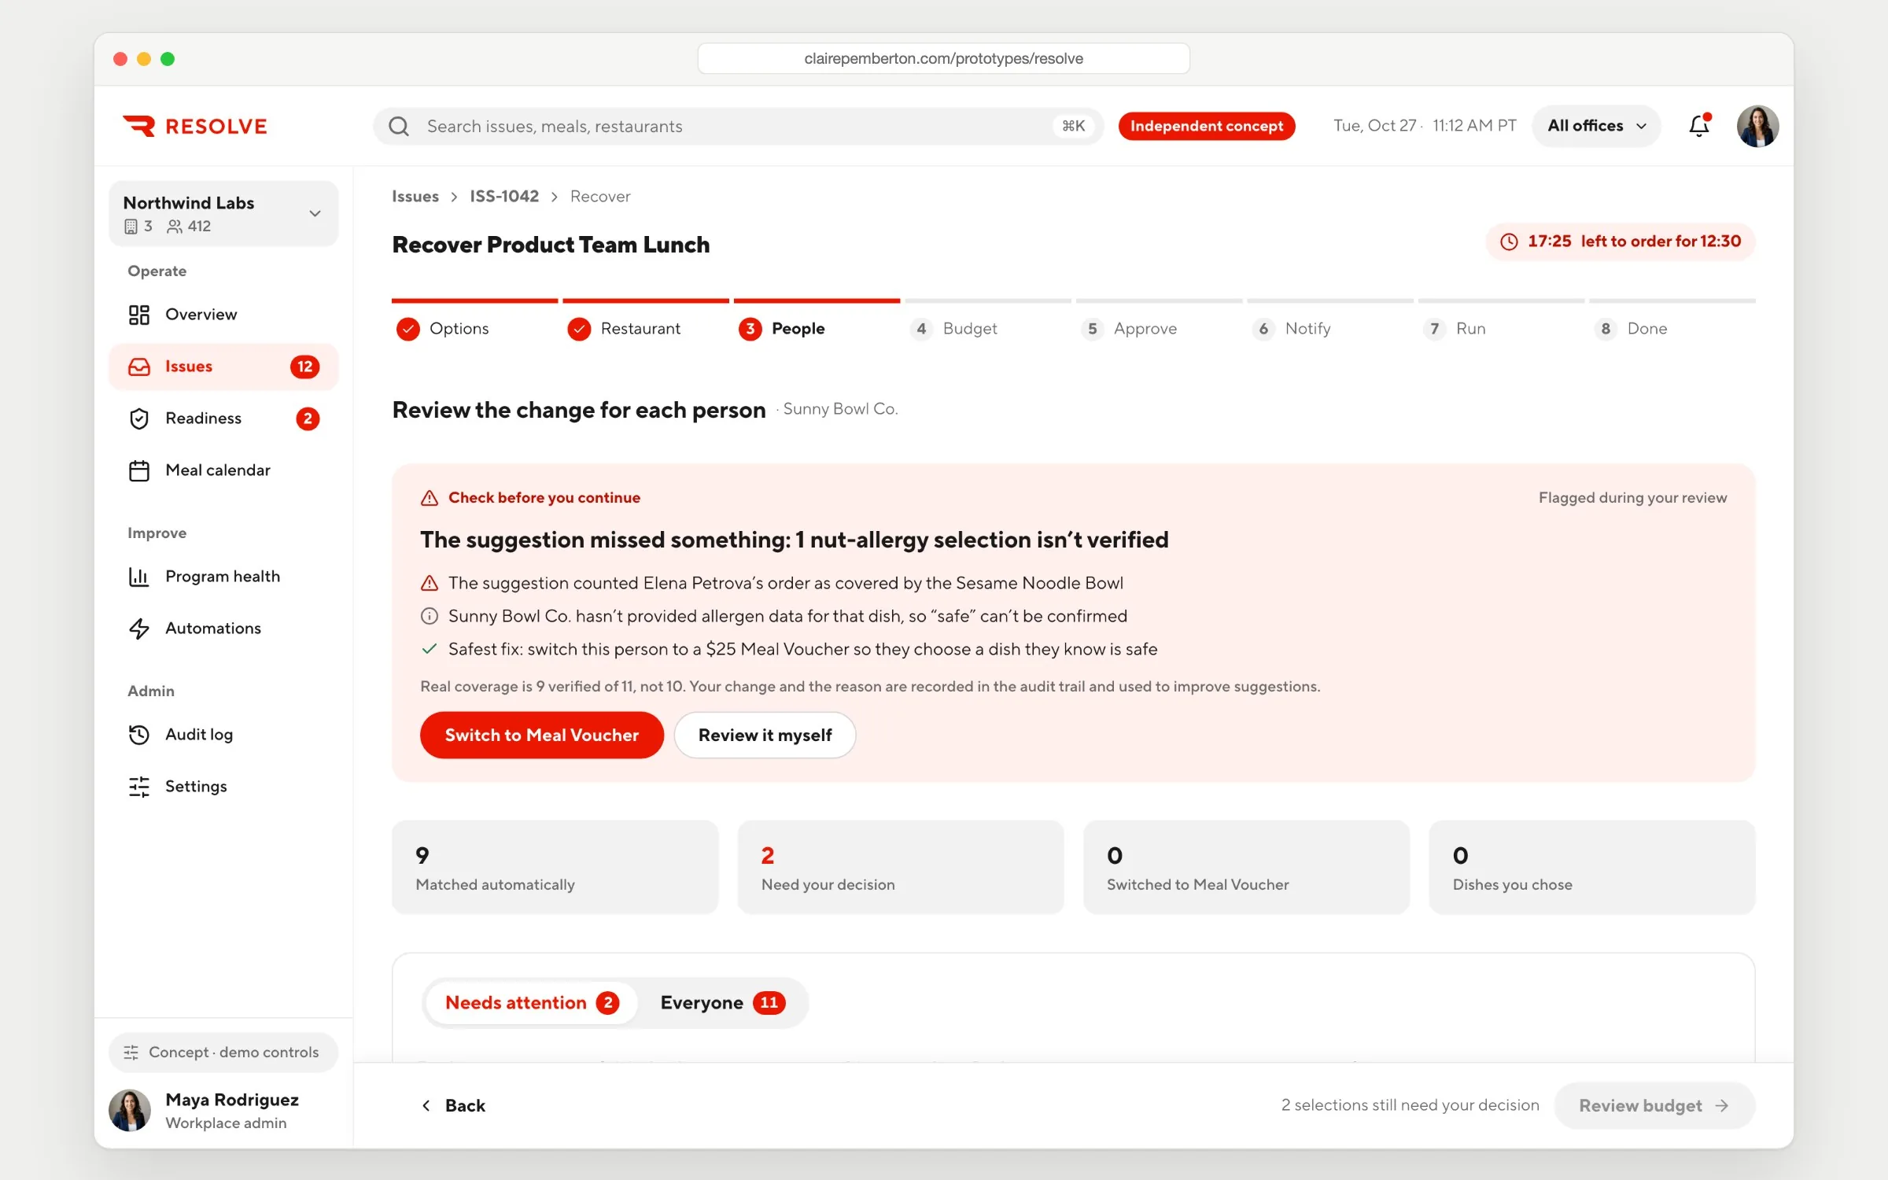The height and width of the screenshot is (1180, 1888).
Task: Switch to the Needs attention tab
Action: 532,1003
